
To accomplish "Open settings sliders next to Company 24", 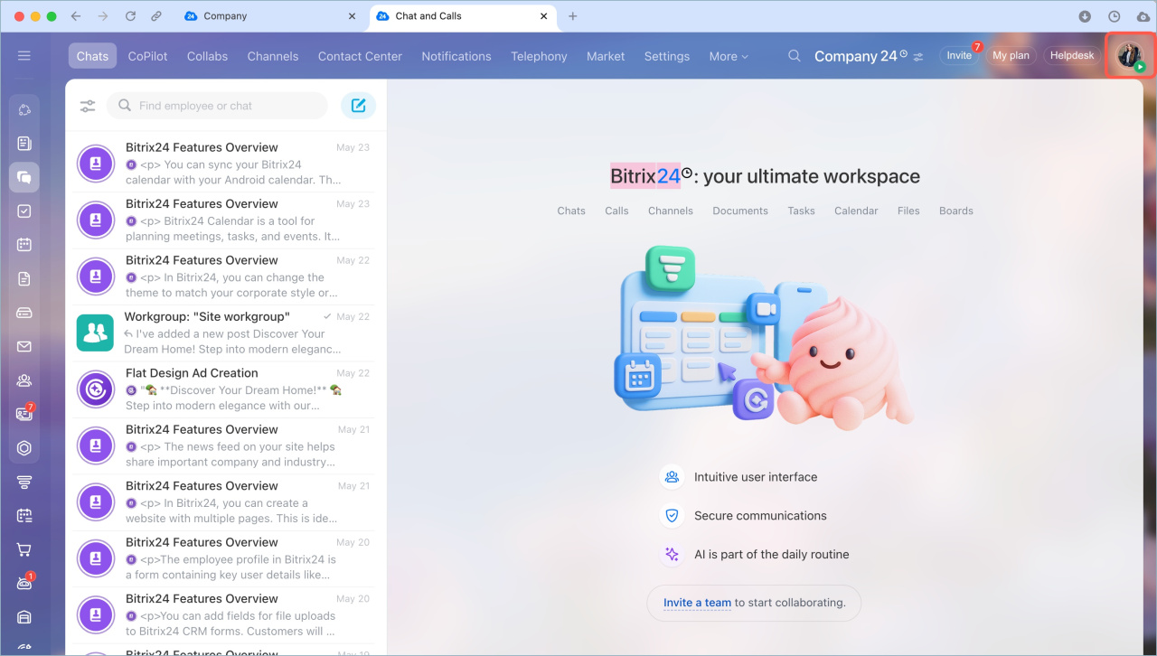I will tap(918, 57).
